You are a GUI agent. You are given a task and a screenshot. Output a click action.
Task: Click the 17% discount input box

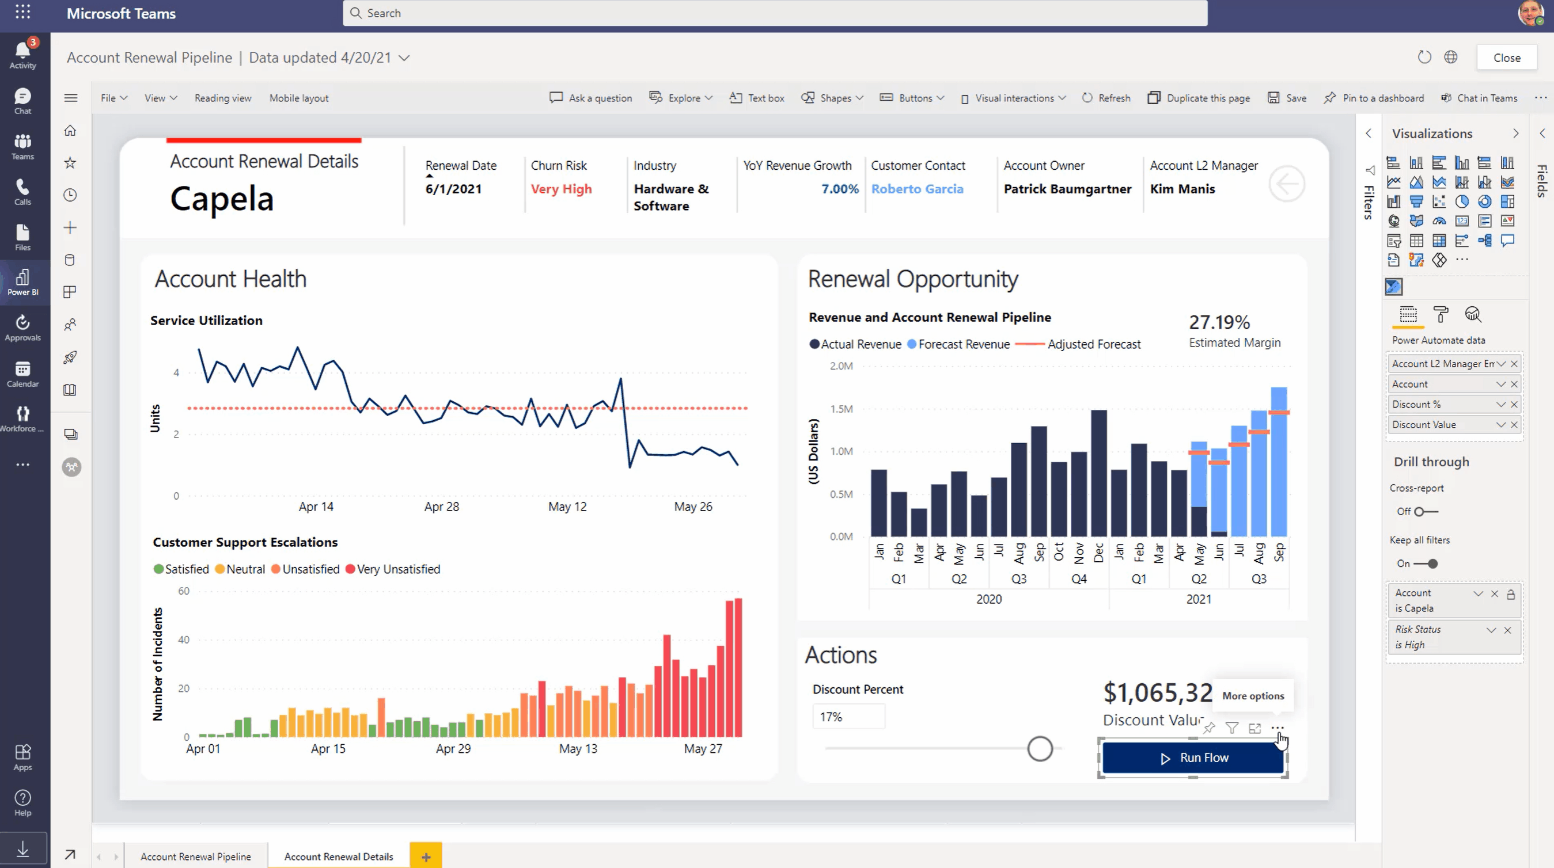click(x=849, y=717)
